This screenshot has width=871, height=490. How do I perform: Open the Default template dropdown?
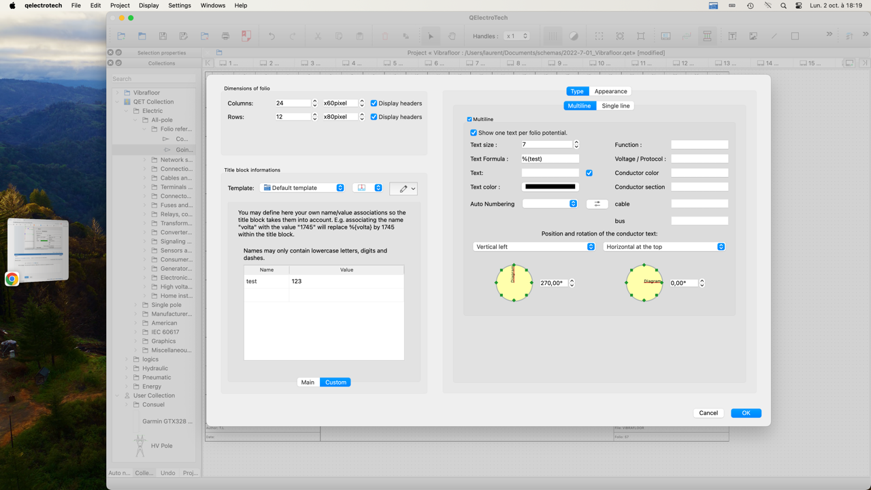303,188
